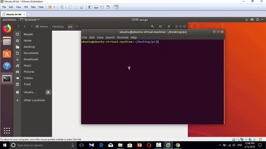Open the VMware File menu
Image resolution: width=266 pixels, height=149 pixels.
point(4,7)
